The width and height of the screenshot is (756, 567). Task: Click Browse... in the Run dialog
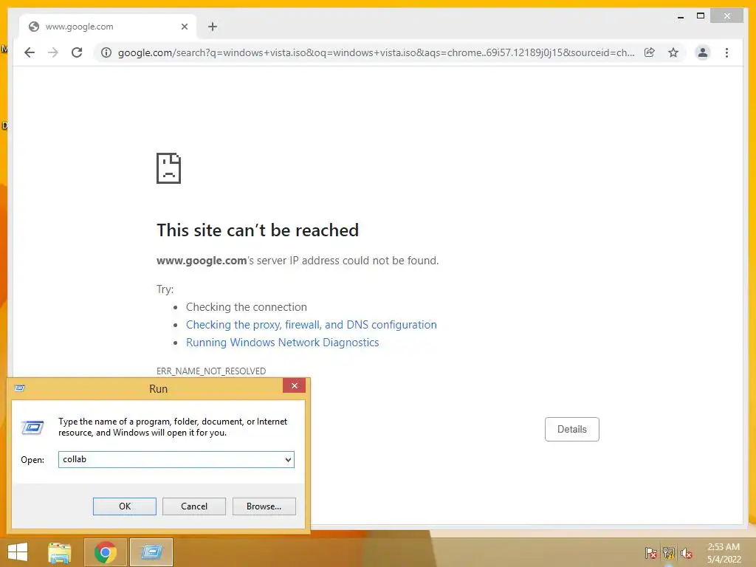264,506
